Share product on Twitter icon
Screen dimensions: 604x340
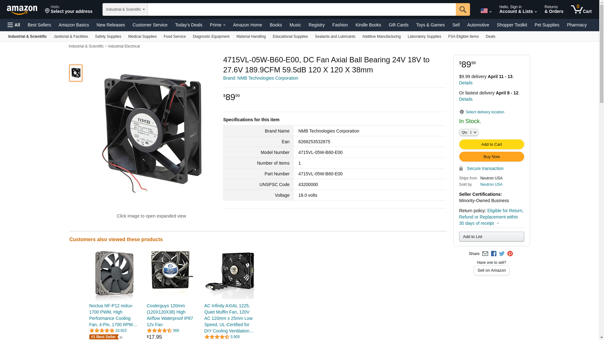(502, 254)
